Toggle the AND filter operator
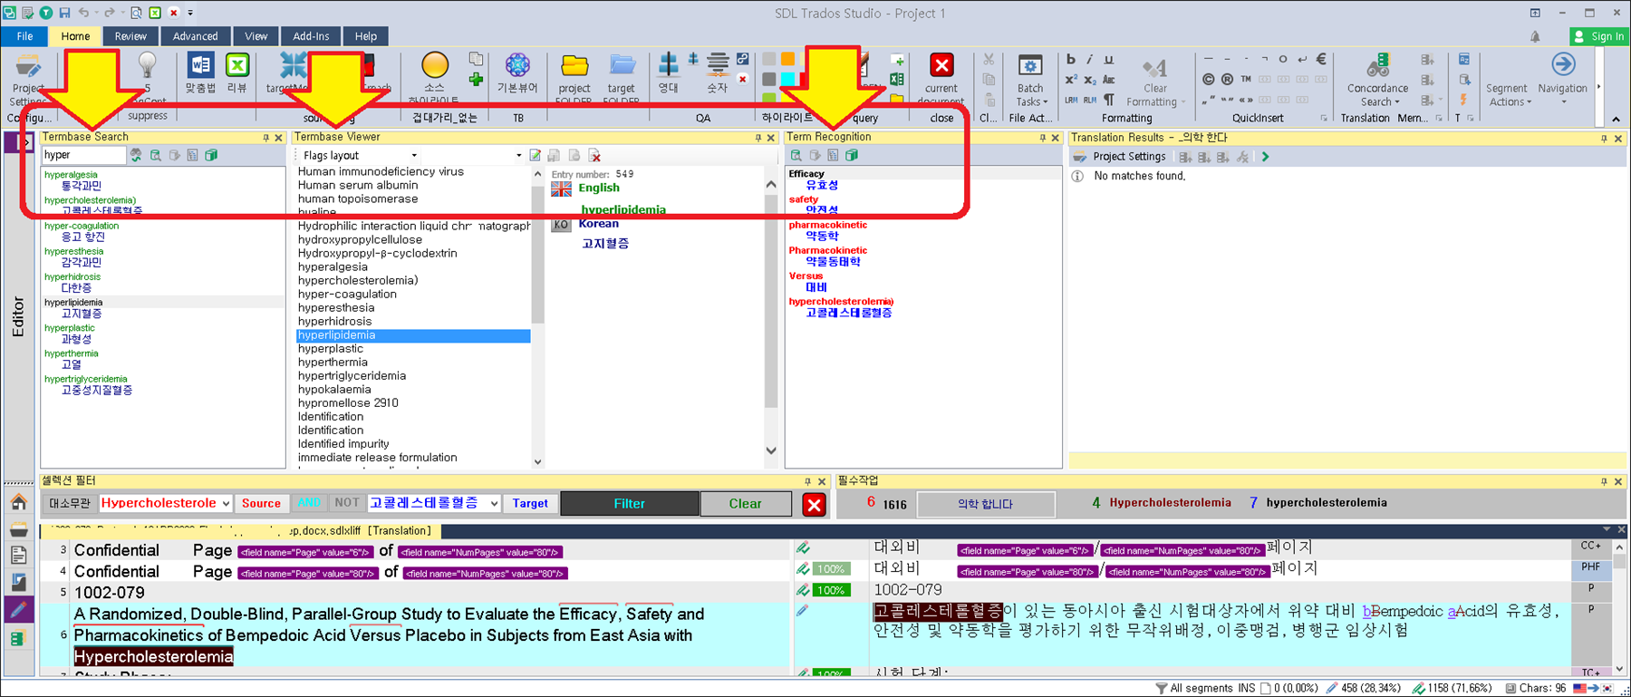 tap(309, 503)
